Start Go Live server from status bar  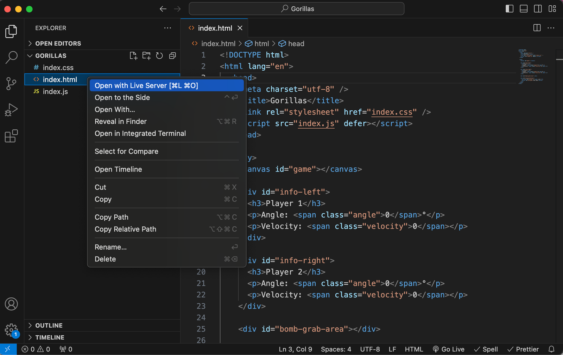[x=449, y=349]
